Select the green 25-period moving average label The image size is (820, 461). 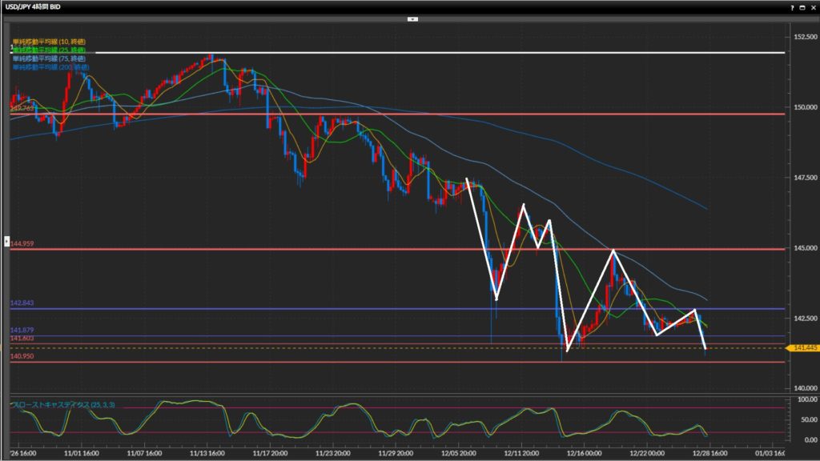(48, 50)
